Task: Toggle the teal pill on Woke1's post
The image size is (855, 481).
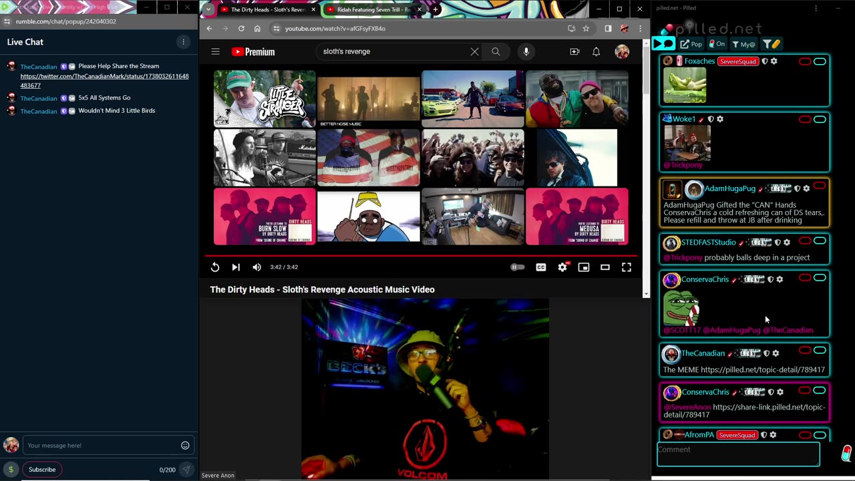Action: click(x=820, y=119)
